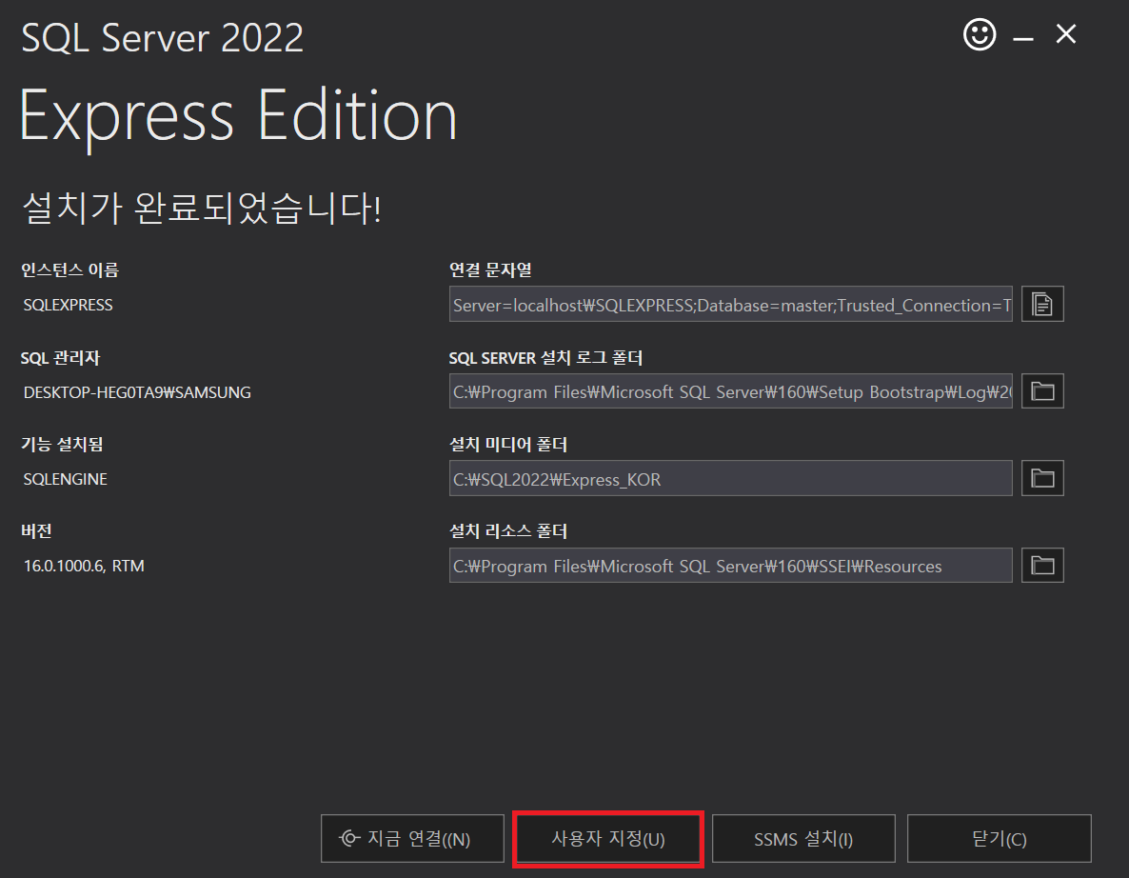The image size is (1129, 878).
Task: Click the 설치 미디어 폴더 label
Action: 508,445
